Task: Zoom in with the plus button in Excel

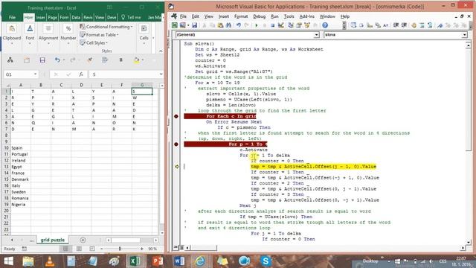Action: click(x=142, y=249)
